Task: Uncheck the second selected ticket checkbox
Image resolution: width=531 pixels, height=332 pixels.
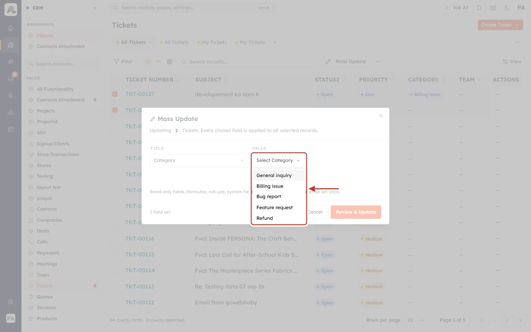Action: click(x=115, y=110)
